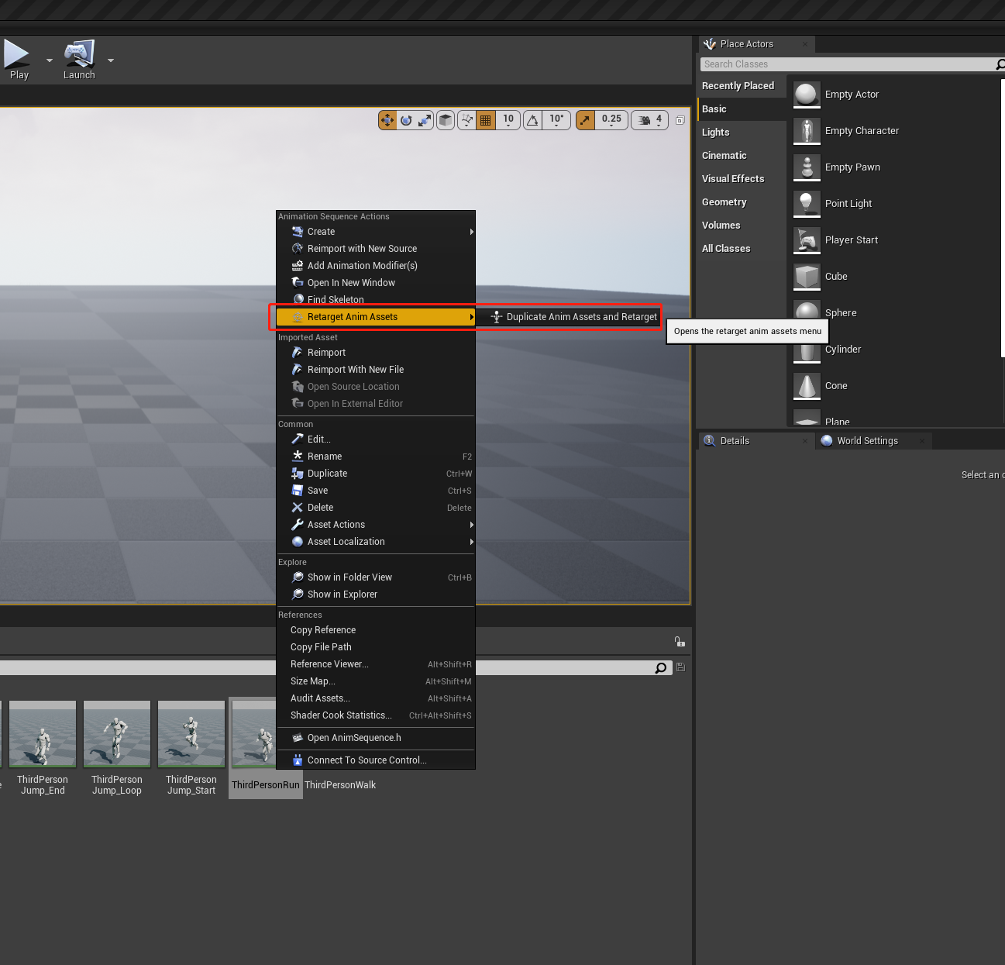
Task: Click the maximize viewport toggle icon
Action: tap(680, 120)
